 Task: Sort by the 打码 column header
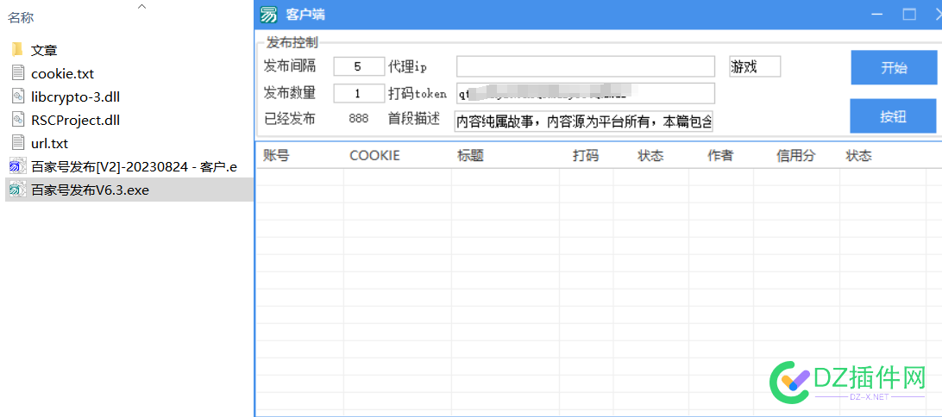[586, 156]
